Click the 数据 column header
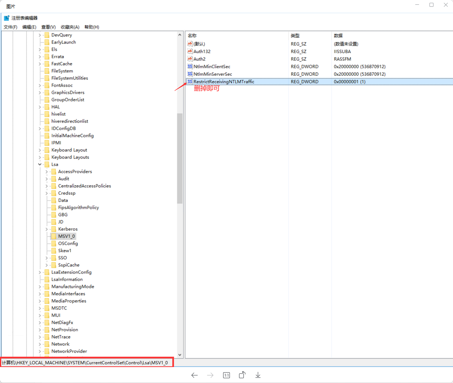 [x=338, y=36]
